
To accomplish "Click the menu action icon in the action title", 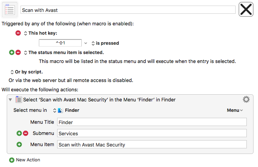I will 19,100.
